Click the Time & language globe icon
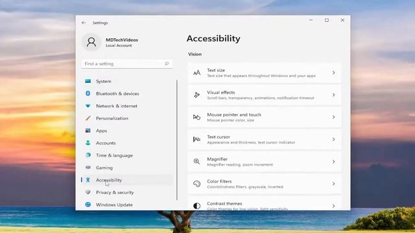Viewport: 415px width, 233px height. 88,155
